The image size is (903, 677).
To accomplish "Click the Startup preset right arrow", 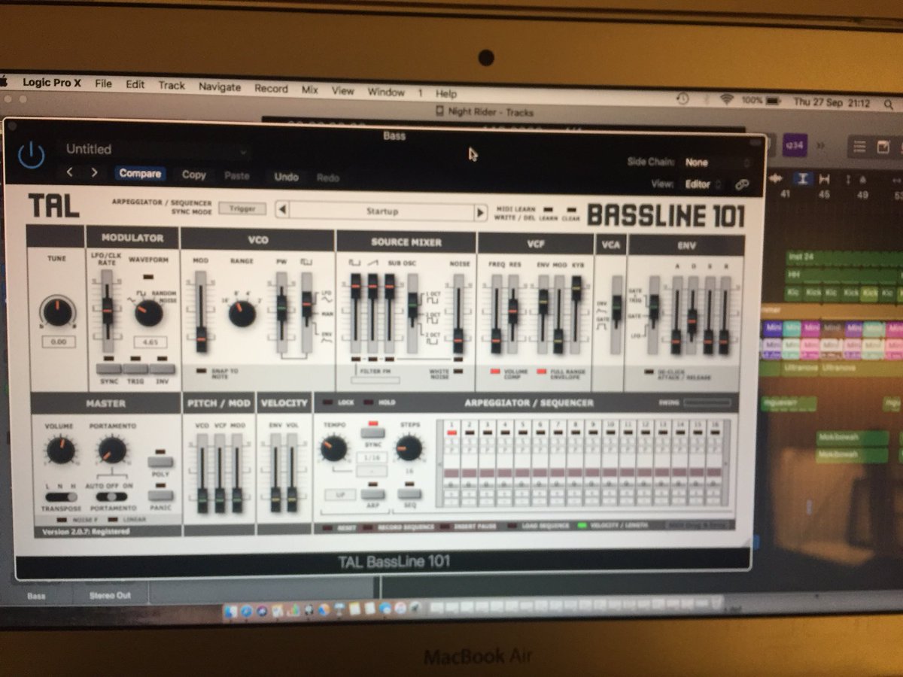I will coord(480,213).
